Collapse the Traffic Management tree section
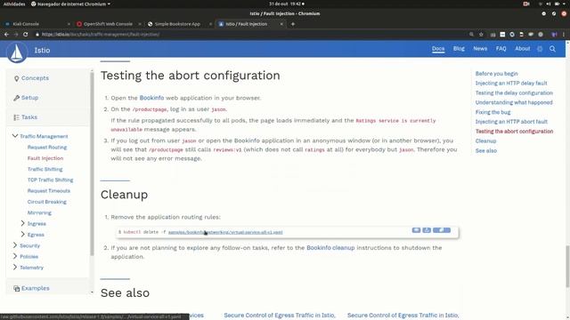Viewport: 570px width, 320px height. (x=15, y=136)
